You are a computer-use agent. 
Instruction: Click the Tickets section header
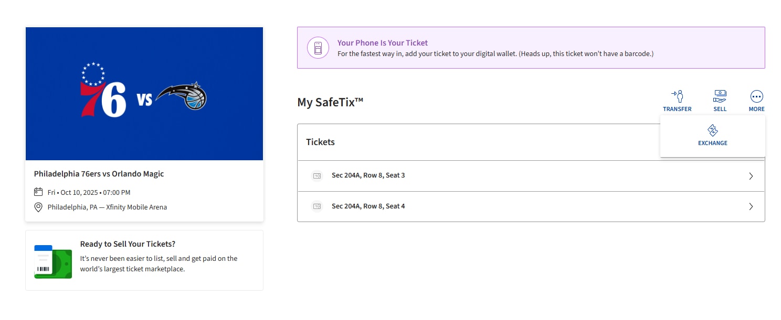[x=320, y=141]
